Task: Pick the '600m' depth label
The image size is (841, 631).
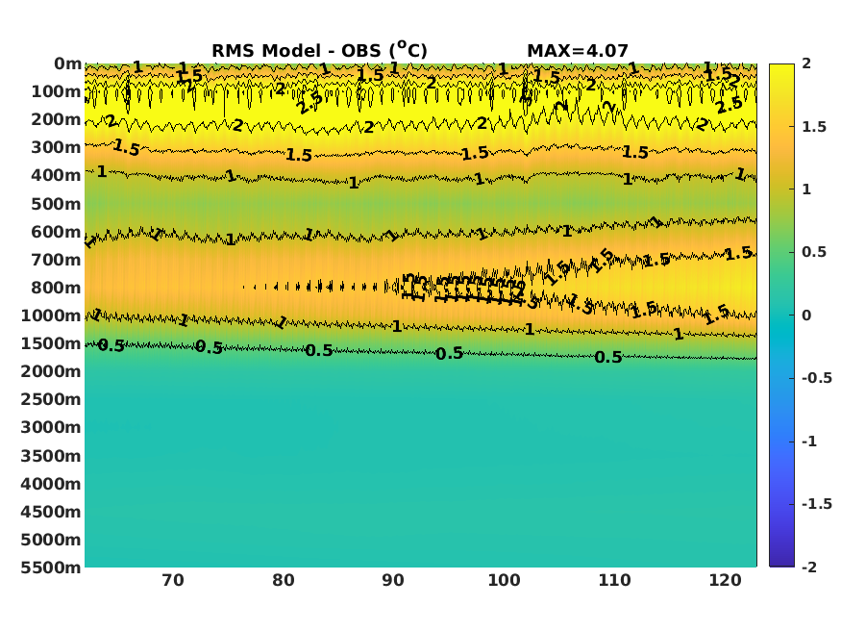Action: [56, 232]
